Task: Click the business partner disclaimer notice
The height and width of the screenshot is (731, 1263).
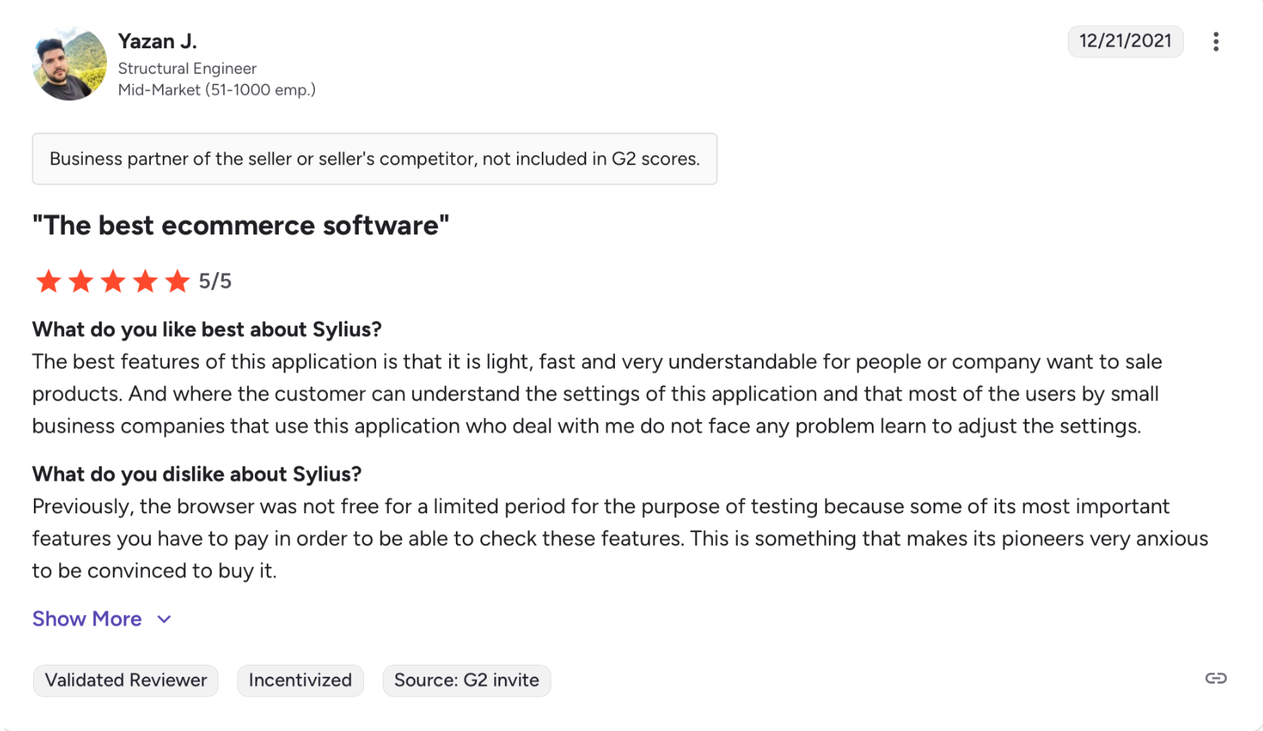Action: [375, 159]
